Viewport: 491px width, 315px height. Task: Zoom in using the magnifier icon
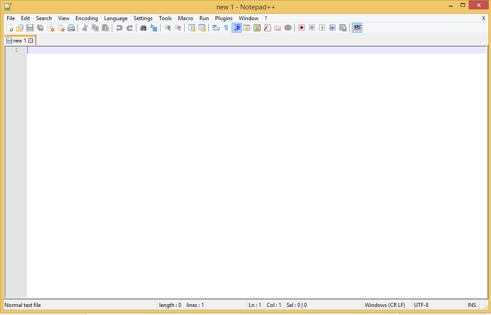tap(168, 27)
